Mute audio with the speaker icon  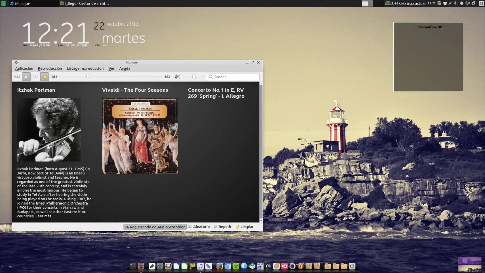(x=177, y=77)
